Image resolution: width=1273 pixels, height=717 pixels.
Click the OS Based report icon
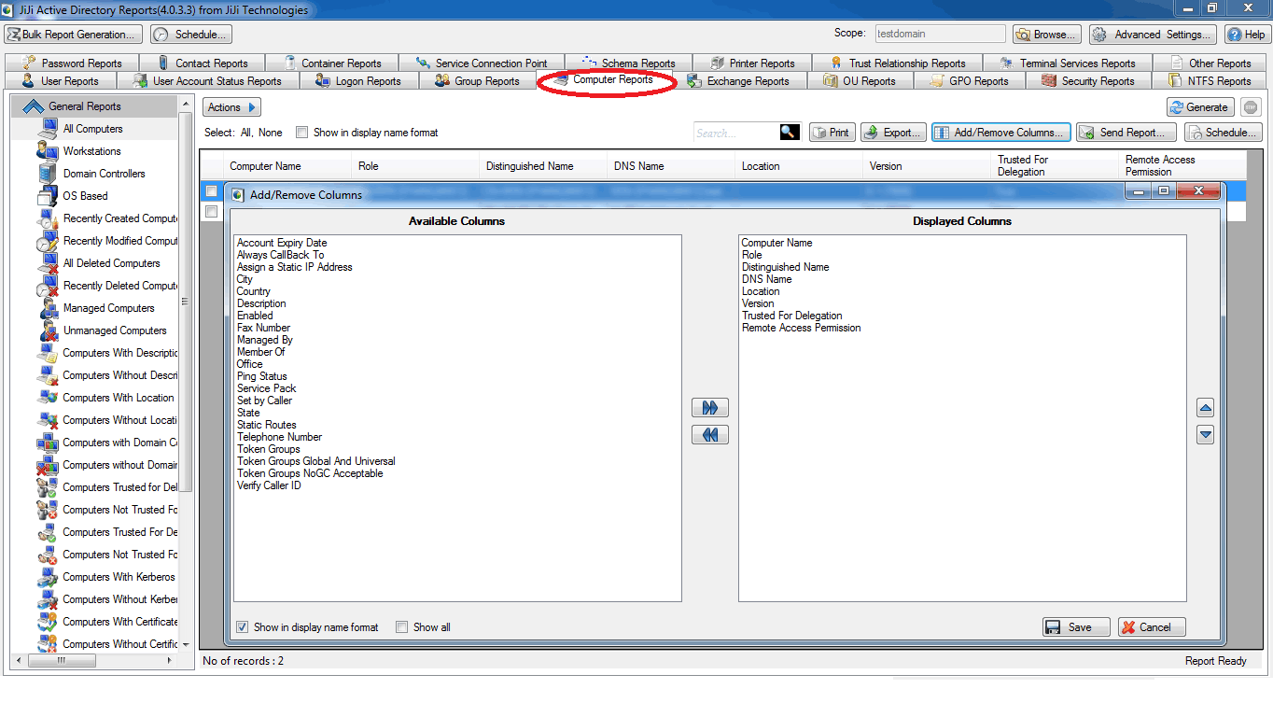48,196
